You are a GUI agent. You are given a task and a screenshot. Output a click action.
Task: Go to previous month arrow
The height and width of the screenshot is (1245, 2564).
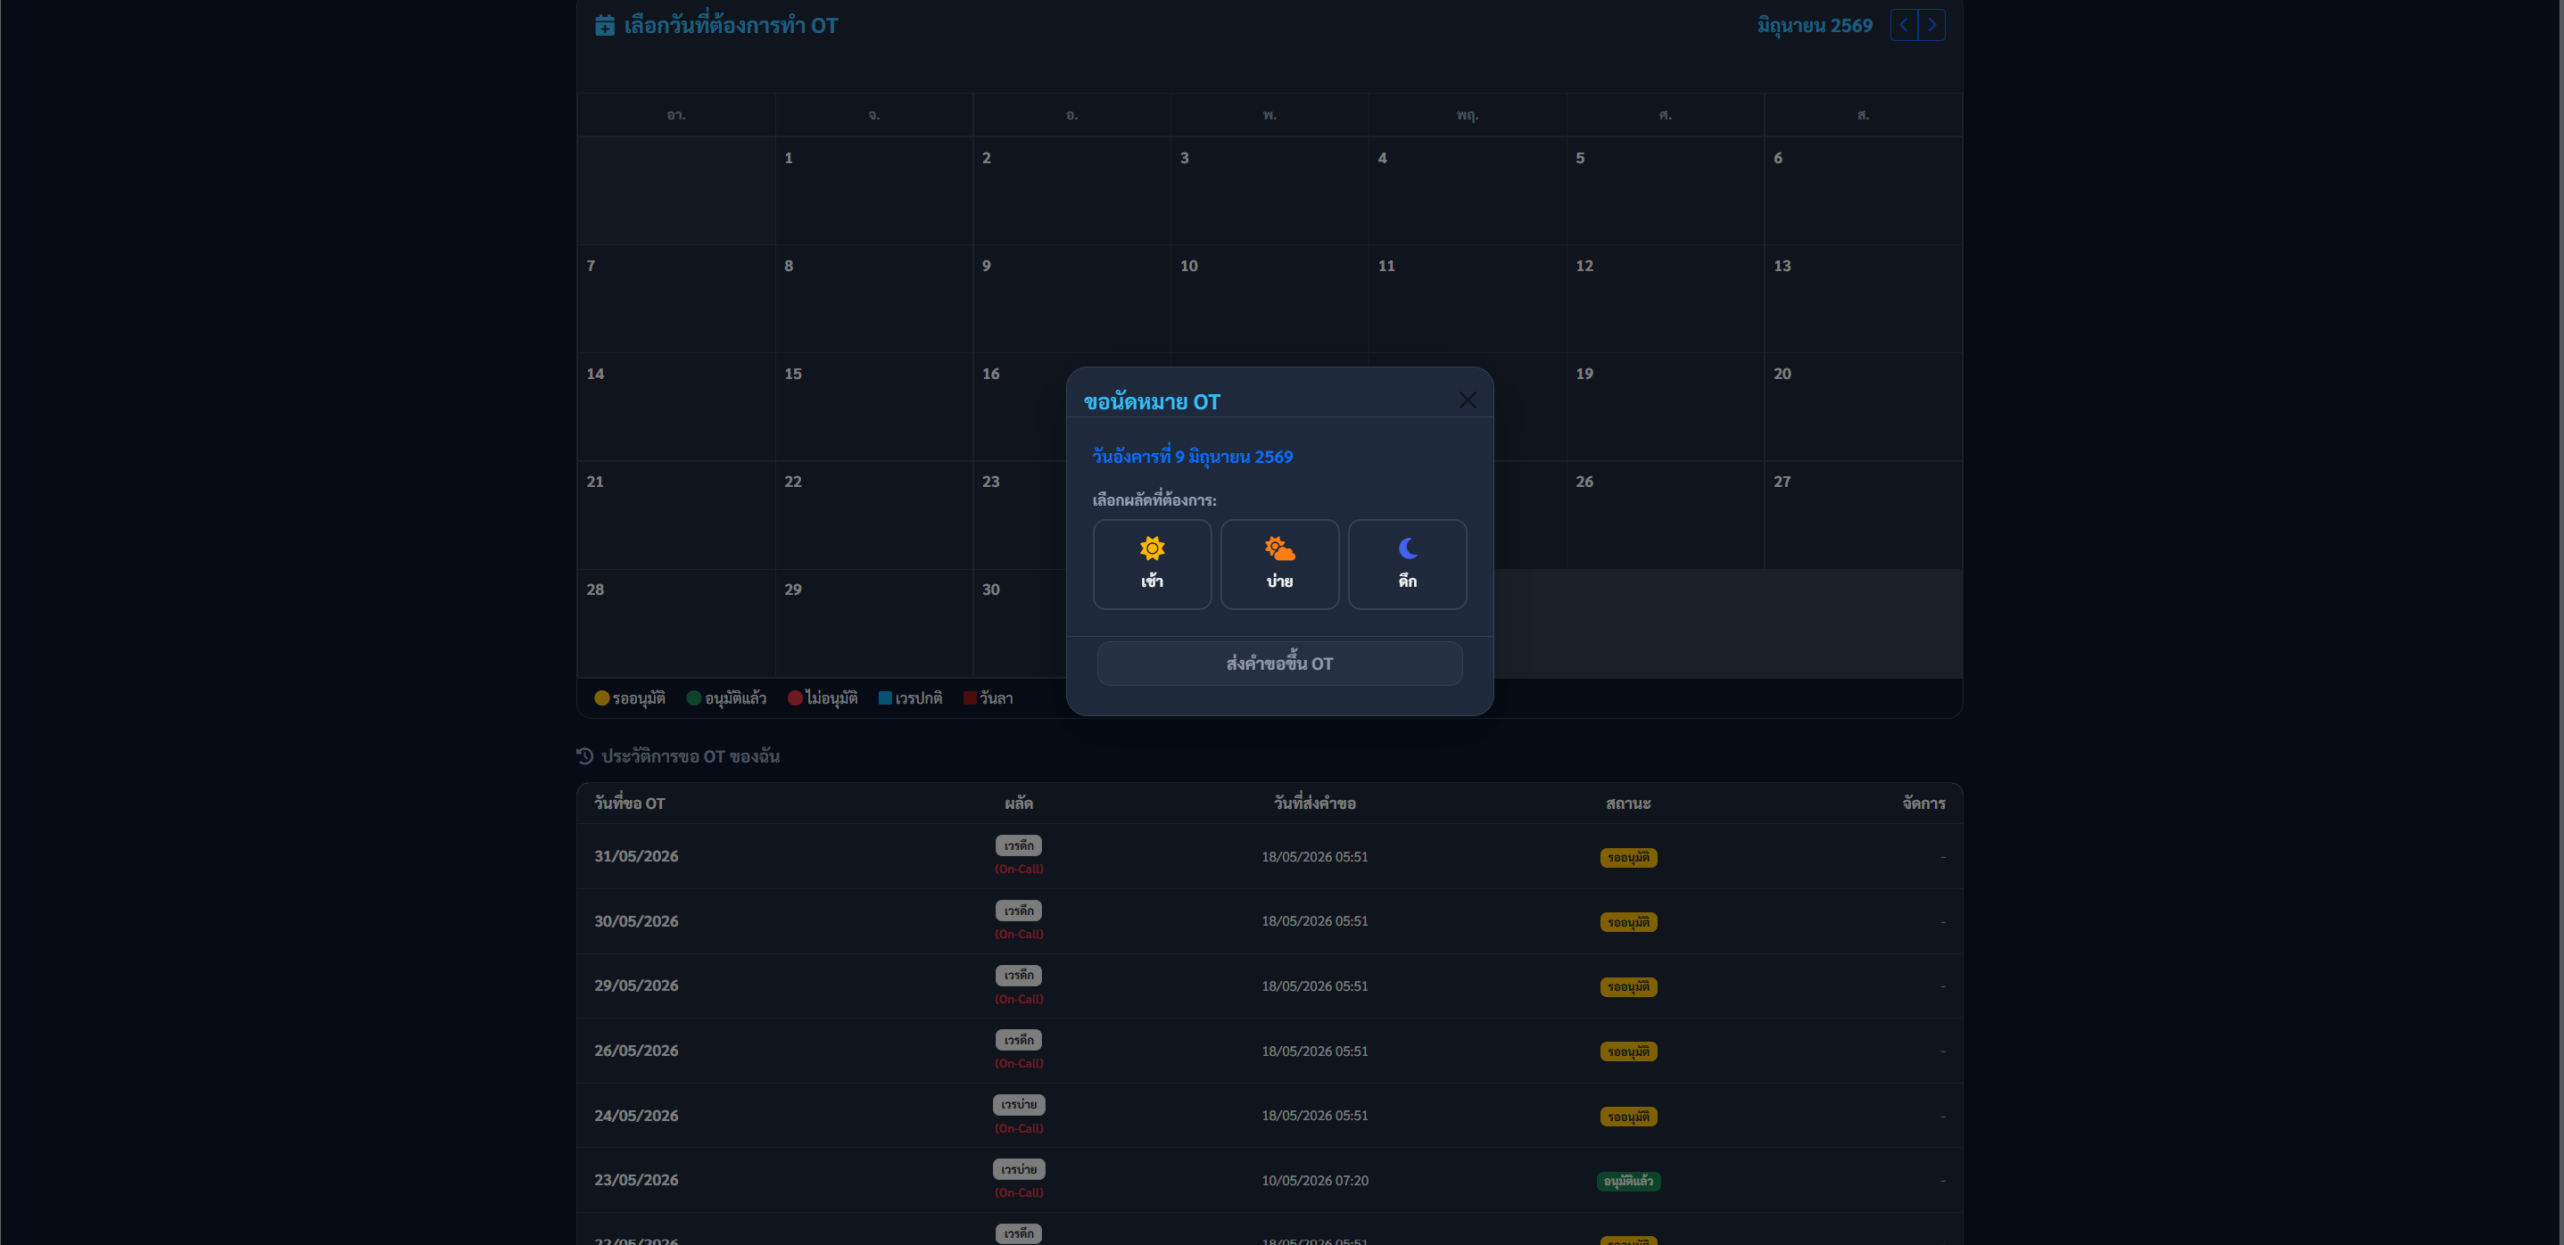coord(1903,25)
